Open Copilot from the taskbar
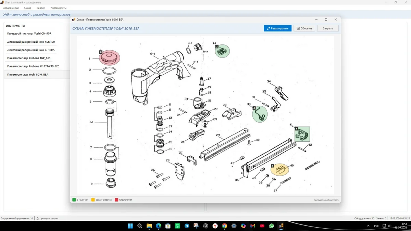 [x=243, y=226]
